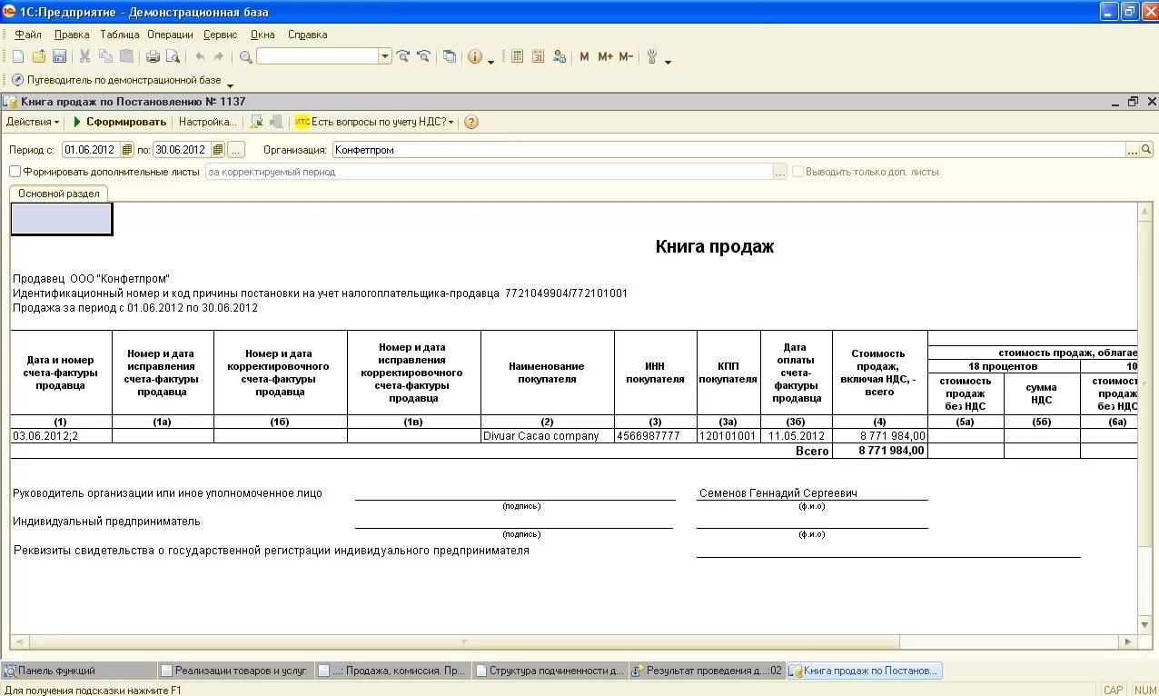
Task: Switch to Результат проведения window tab
Action: (707, 671)
